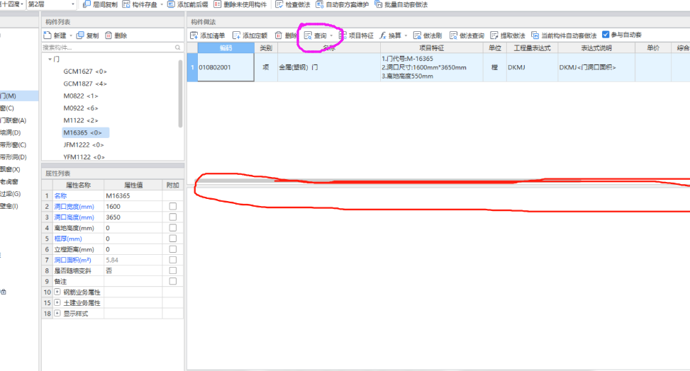690x371 pixels.
Task: Open 构件存盘 dropdown arrow
Action: pos(162,4)
